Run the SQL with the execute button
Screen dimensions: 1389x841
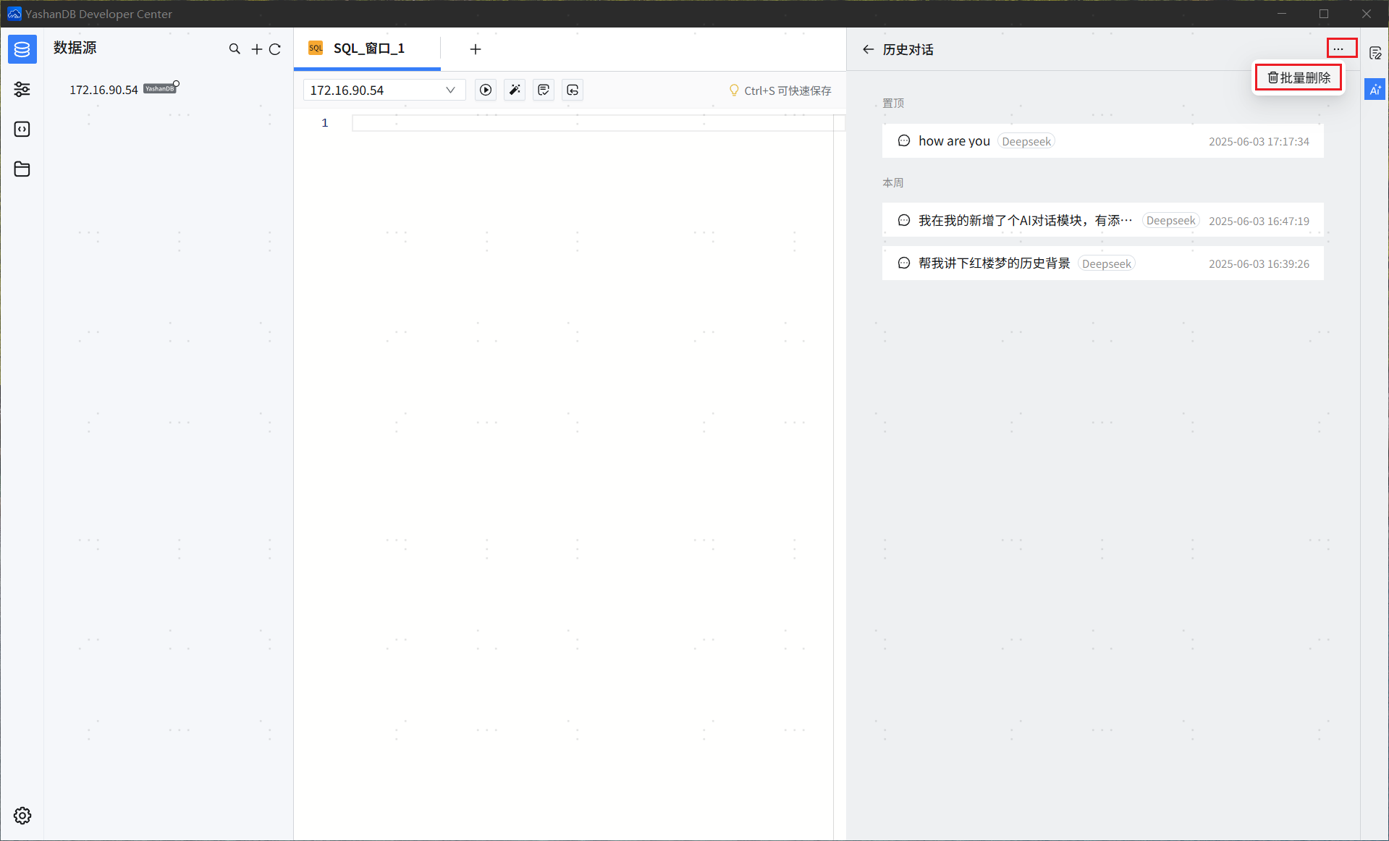pyautogui.click(x=486, y=90)
